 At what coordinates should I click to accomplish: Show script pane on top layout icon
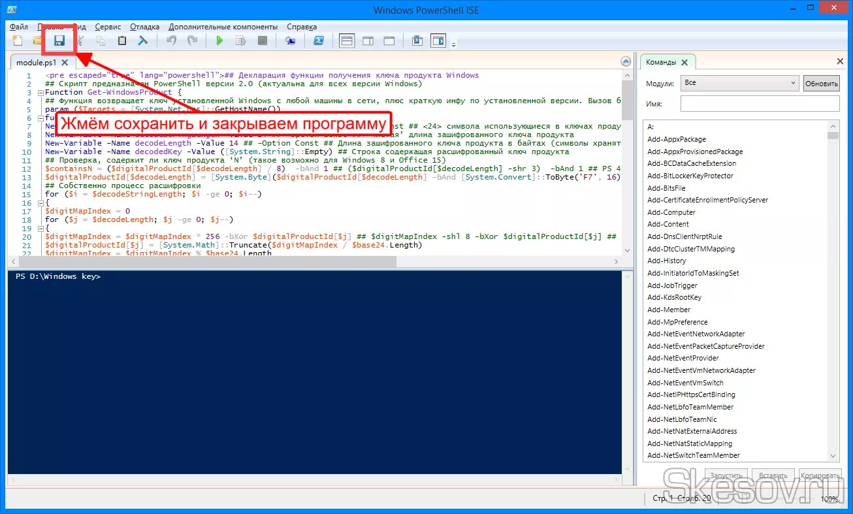(x=347, y=40)
